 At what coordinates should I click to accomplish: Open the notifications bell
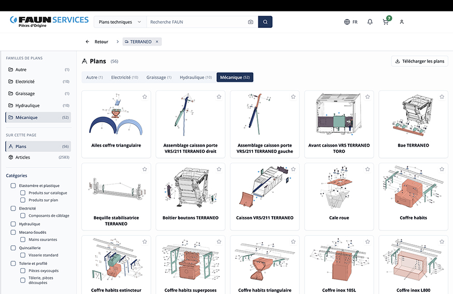pos(370,22)
